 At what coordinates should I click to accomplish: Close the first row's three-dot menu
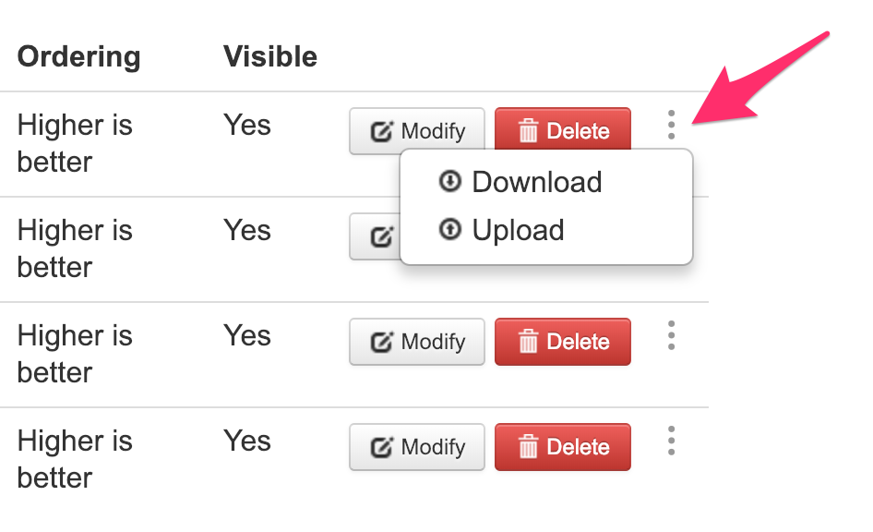[x=671, y=124]
